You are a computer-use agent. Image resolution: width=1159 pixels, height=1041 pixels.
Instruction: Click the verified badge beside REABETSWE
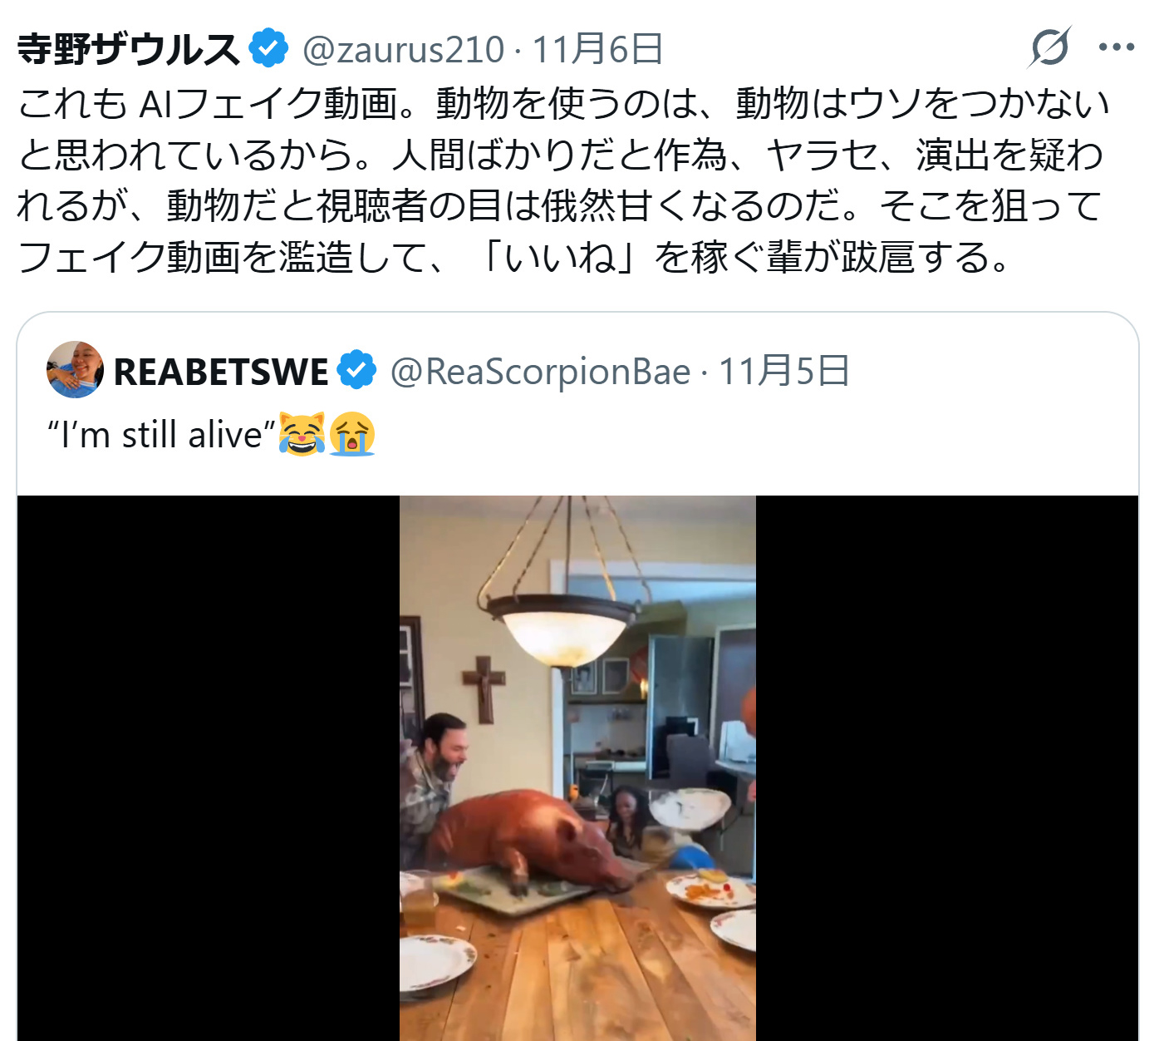[x=357, y=371]
